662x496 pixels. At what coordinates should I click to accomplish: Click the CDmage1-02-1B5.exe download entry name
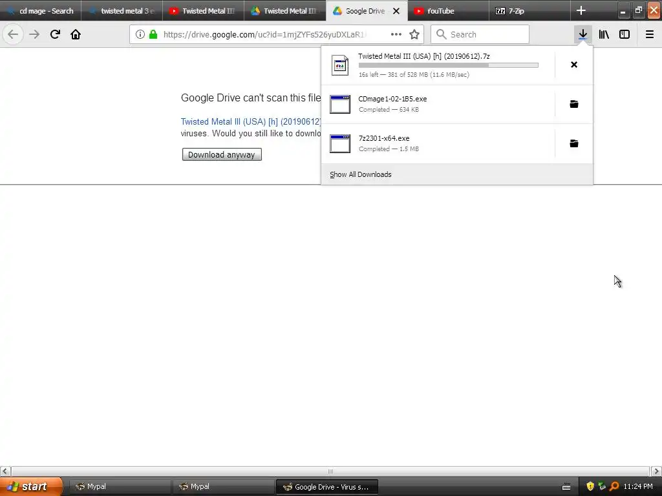coord(392,99)
